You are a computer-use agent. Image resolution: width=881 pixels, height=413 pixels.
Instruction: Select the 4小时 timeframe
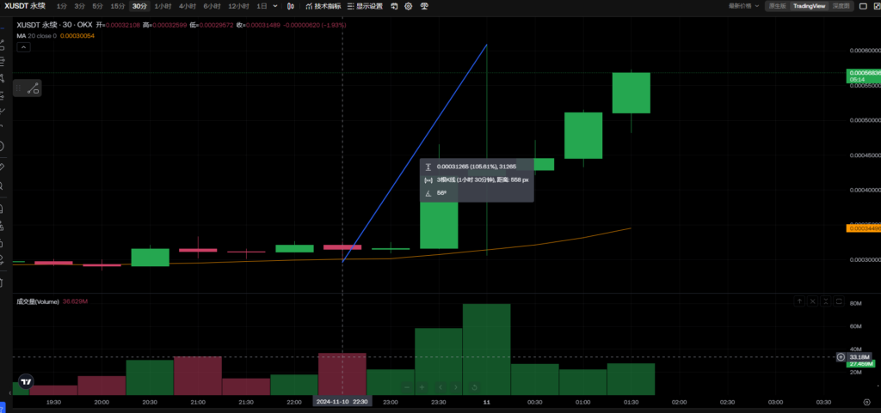(x=187, y=6)
